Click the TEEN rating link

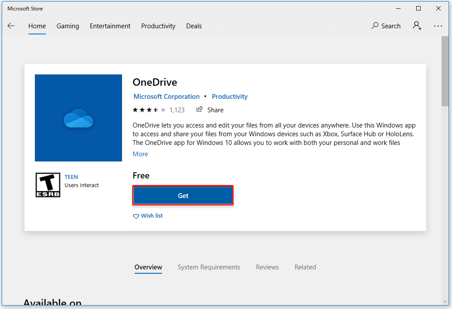tap(71, 177)
